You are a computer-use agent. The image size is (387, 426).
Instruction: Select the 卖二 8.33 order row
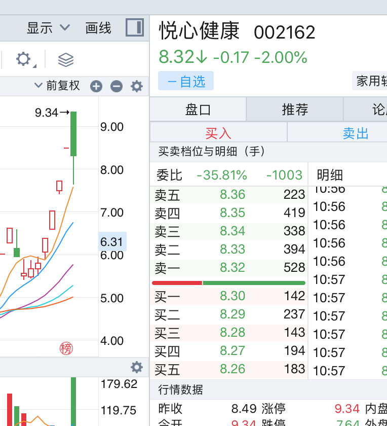229,250
